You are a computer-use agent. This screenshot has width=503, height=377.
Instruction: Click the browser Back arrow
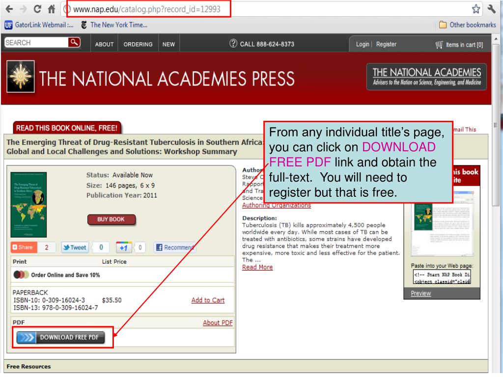(x=9, y=9)
